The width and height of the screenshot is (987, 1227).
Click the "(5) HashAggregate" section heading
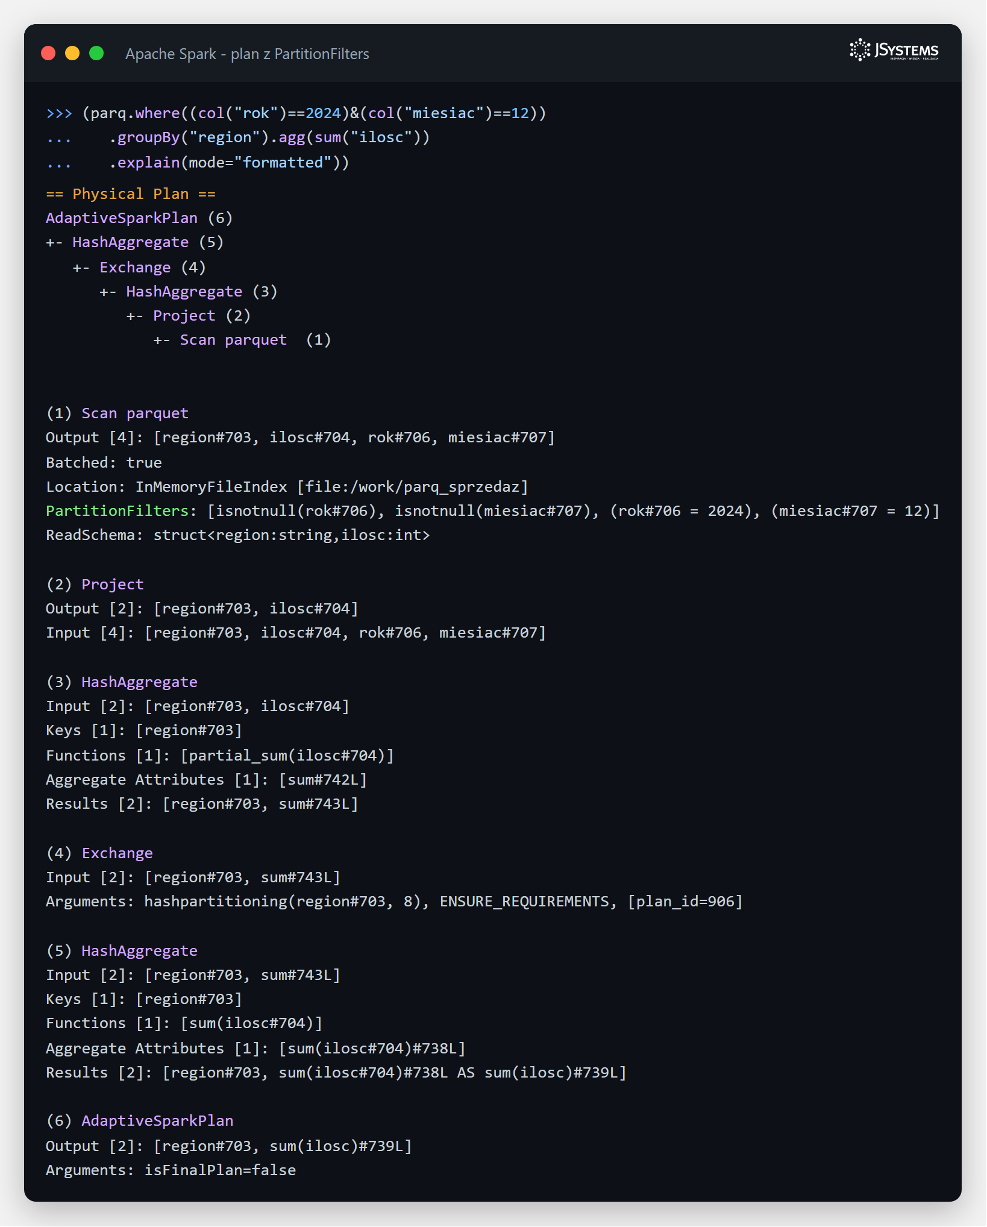click(122, 951)
